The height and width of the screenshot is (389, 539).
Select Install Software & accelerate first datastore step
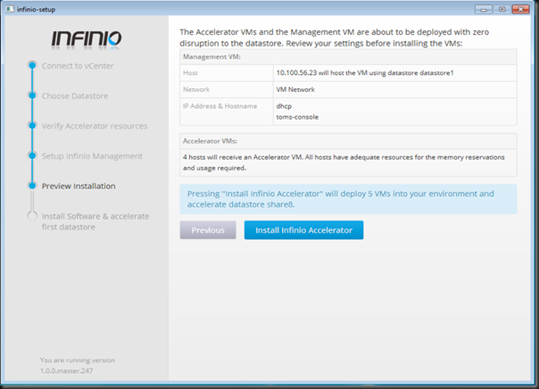tap(95, 221)
